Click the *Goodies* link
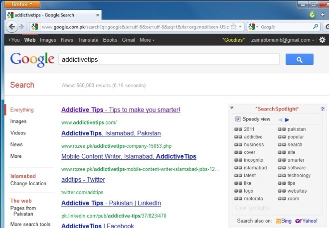 coord(233,40)
